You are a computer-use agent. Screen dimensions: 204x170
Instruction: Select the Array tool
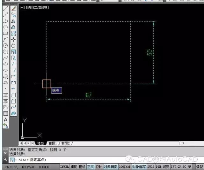point(13,33)
